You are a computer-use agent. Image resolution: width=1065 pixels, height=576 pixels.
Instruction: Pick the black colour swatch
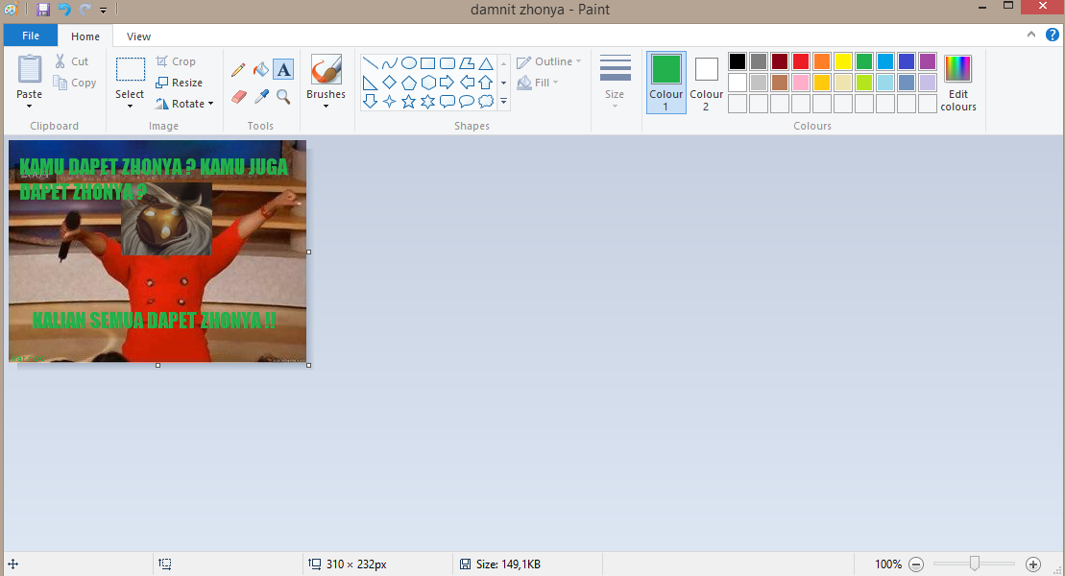738,61
